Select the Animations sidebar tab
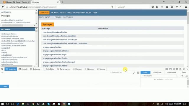Image resolution: width=189 pixels, height=106 pixels. point(172,72)
